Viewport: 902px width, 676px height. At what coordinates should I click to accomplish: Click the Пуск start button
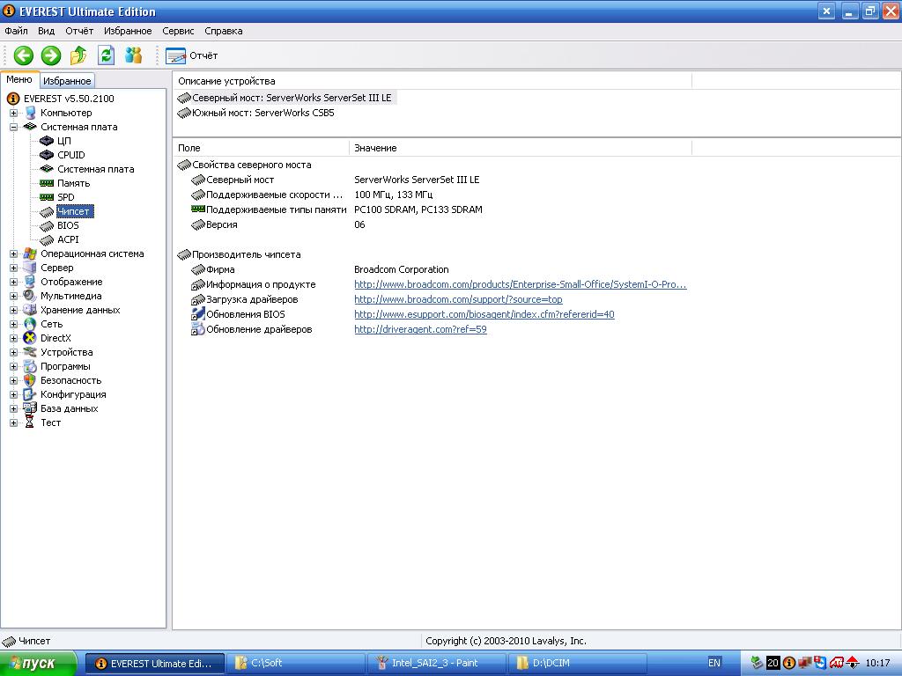point(38,664)
